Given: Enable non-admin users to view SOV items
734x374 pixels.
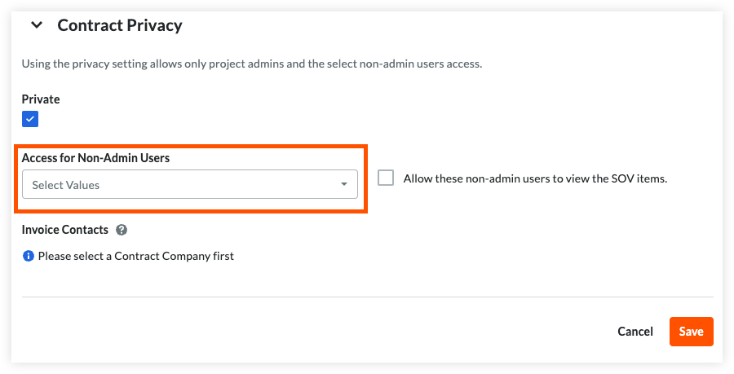Looking at the screenshot, I should (x=386, y=178).
